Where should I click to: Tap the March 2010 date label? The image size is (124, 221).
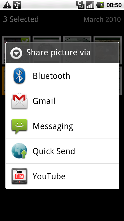102,19
